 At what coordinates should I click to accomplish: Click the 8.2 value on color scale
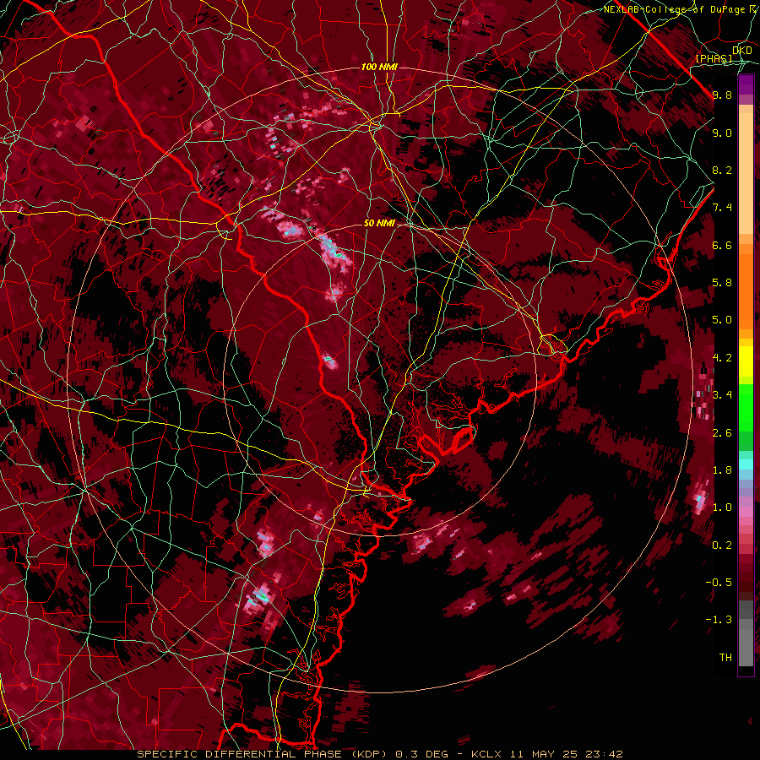(x=722, y=170)
